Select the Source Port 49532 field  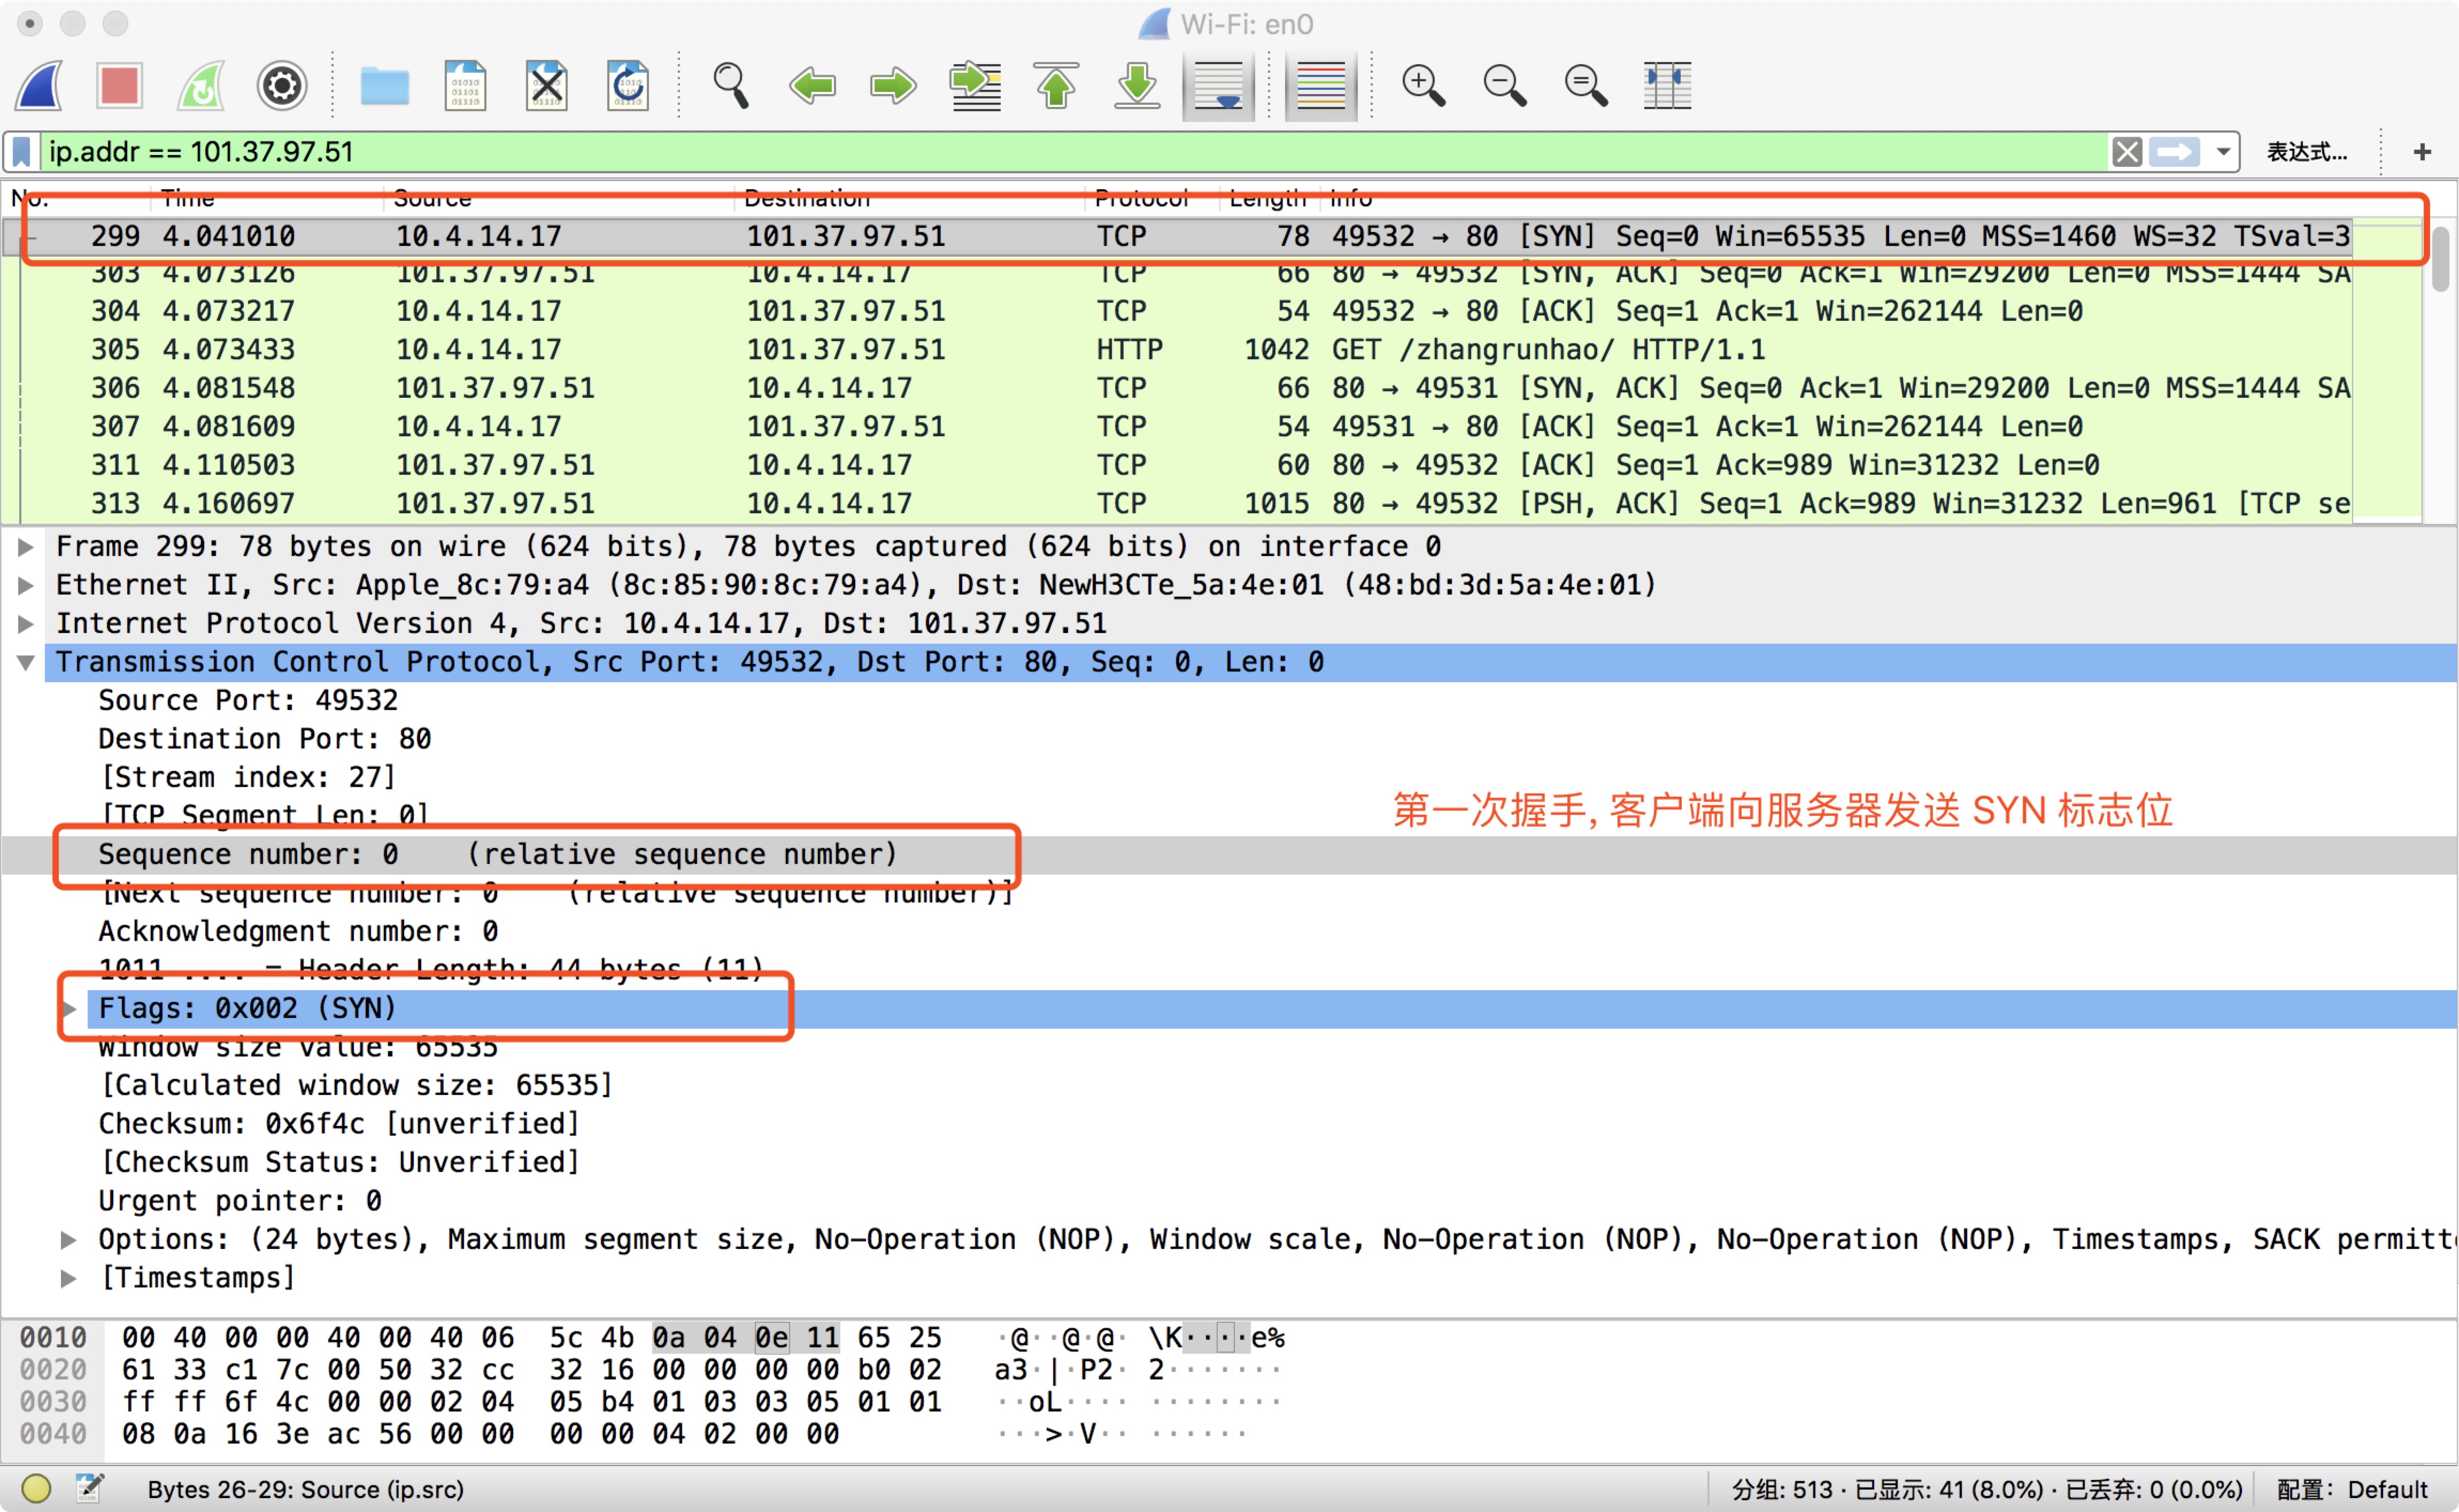(x=248, y=701)
